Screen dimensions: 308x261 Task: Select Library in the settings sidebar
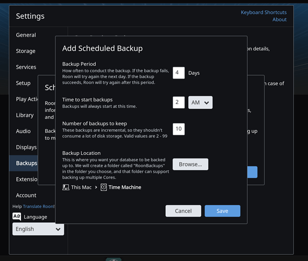click(25, 115)
